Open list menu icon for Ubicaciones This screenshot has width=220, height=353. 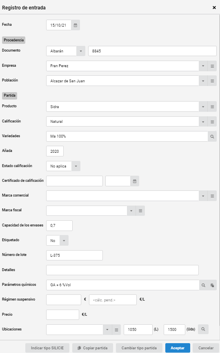(116, 330)
